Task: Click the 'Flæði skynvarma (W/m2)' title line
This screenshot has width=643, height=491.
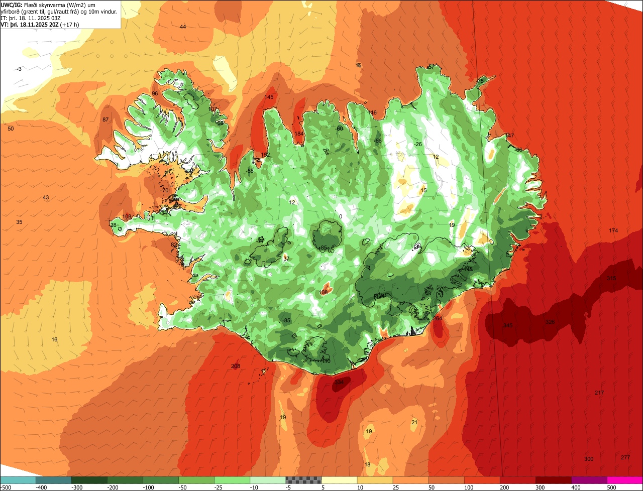Action: point(59,5)
